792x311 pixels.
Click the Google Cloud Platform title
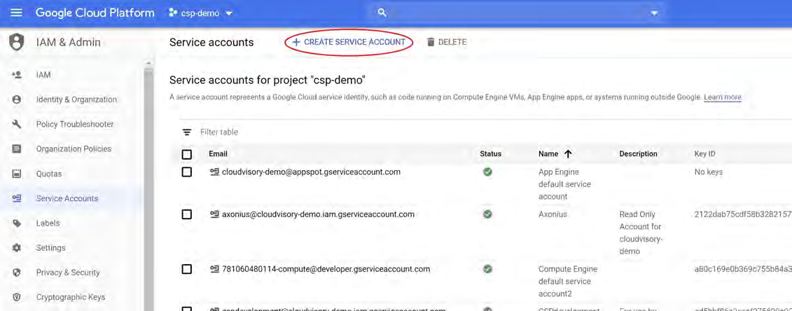95,13
